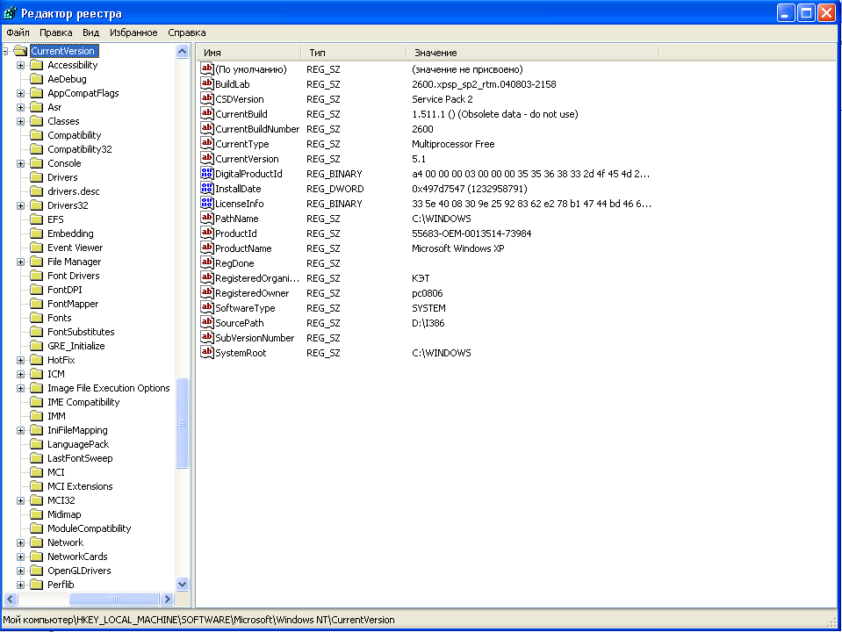Click the SoftwareType string value icon

point(206,307)
